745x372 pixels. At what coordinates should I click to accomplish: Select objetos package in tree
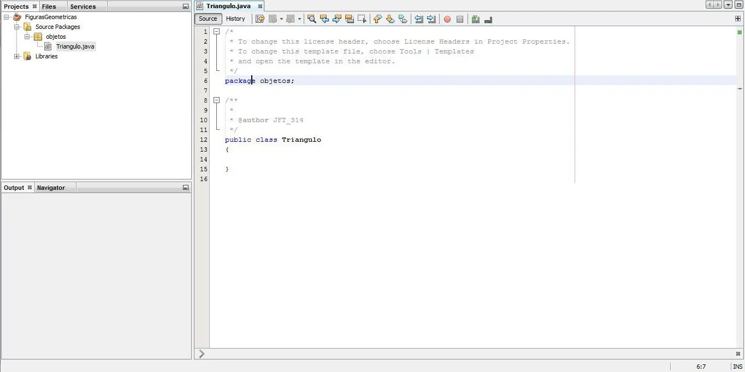[x=56, y=37]
